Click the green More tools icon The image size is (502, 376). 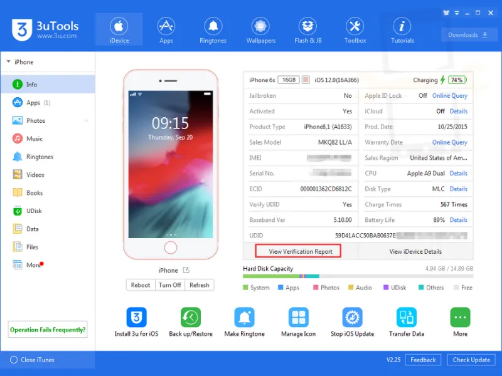point(460,317)
